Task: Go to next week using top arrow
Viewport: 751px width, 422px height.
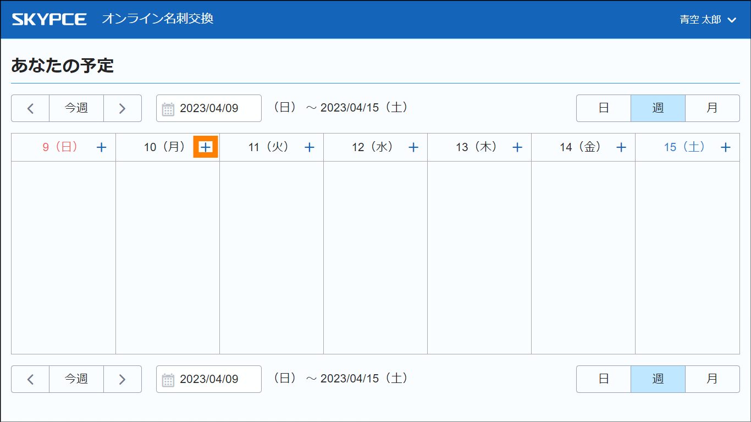Action: 123,108
